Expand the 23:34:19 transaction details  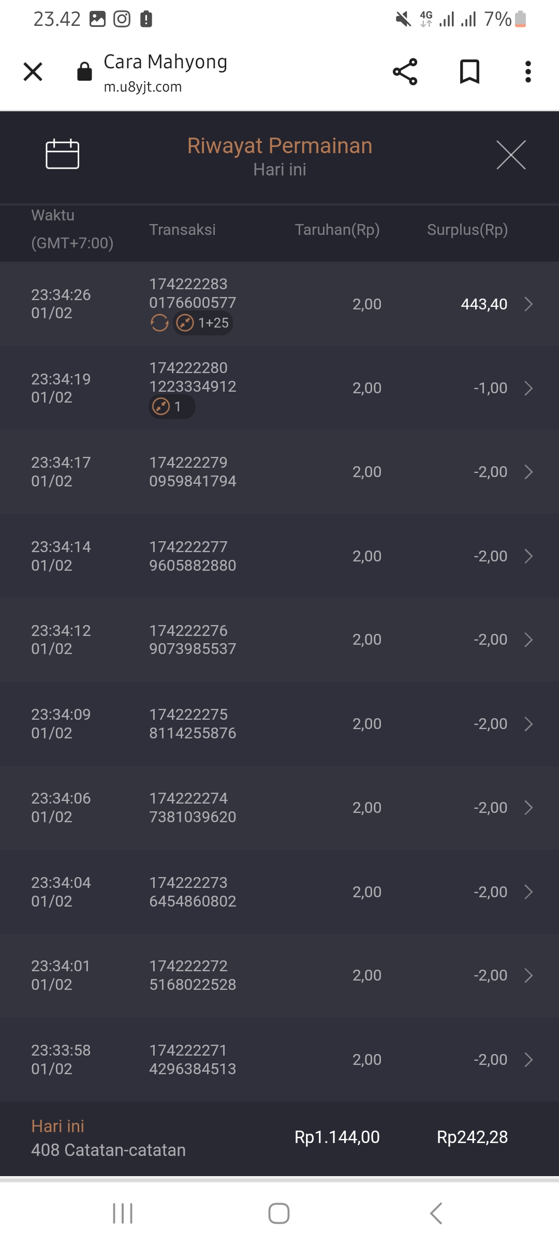coord(528,388)
